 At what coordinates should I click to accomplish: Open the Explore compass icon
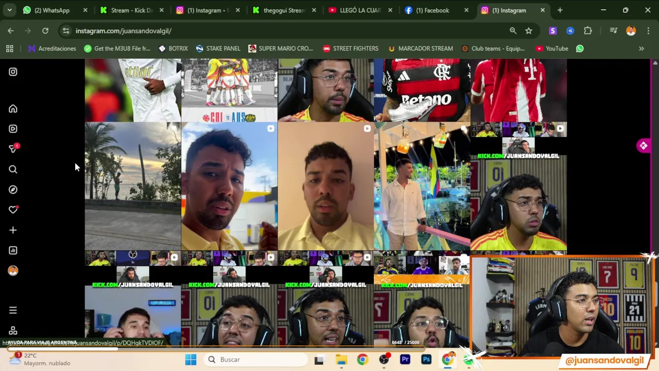(x=13, y=190)
